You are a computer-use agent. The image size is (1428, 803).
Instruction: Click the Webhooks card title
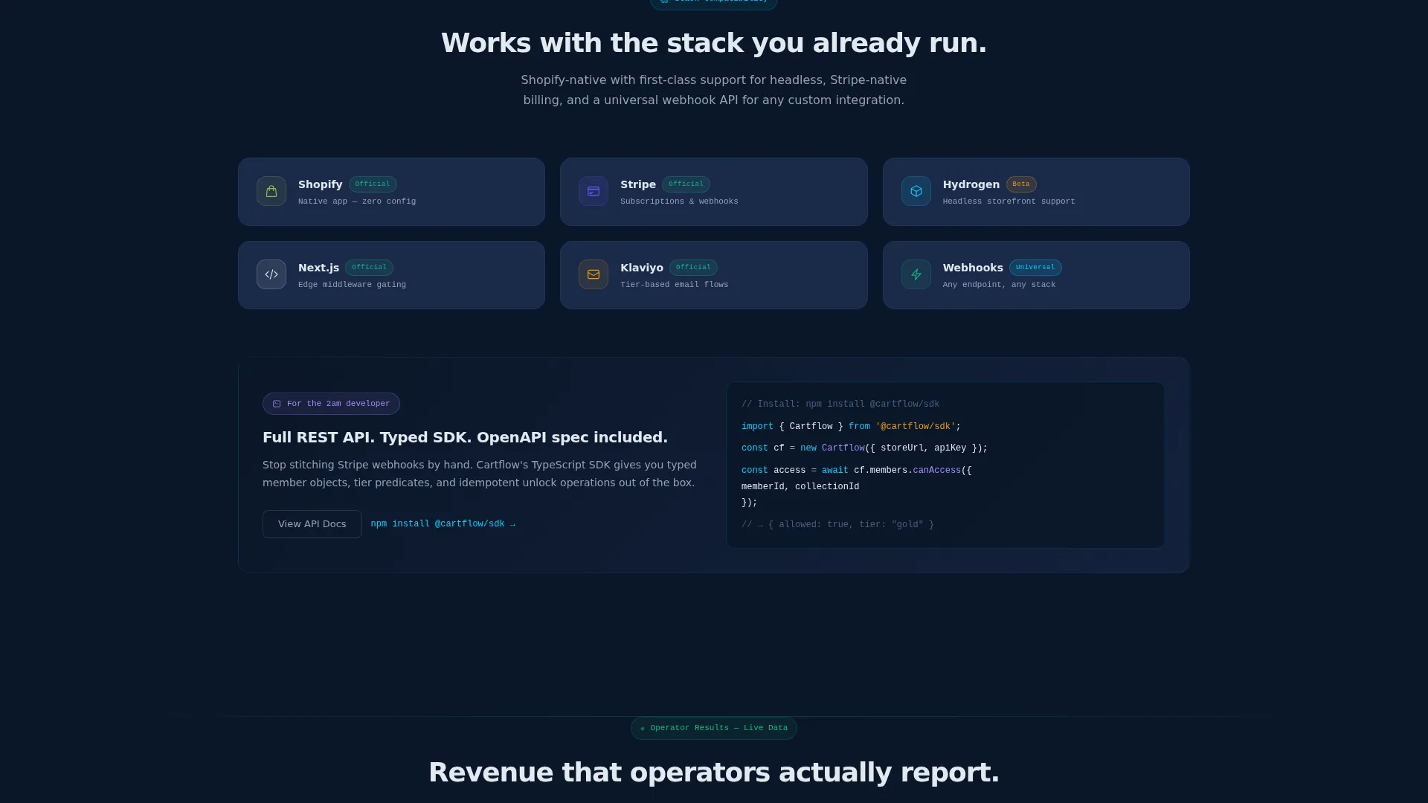tap(973, 268)
